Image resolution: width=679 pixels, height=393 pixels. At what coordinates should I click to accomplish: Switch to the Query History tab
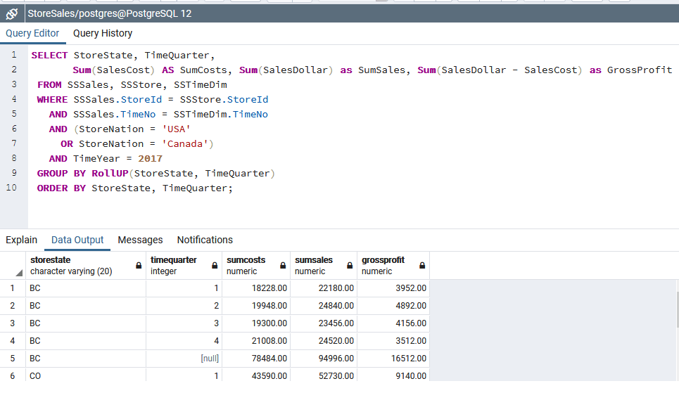103,33
